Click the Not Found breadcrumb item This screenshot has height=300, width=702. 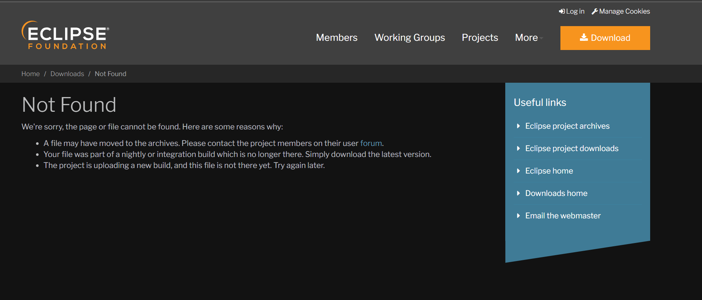(x=110, y=74)
